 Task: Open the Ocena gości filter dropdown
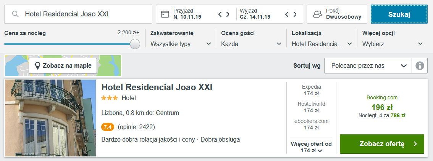(x=251, y=44)
